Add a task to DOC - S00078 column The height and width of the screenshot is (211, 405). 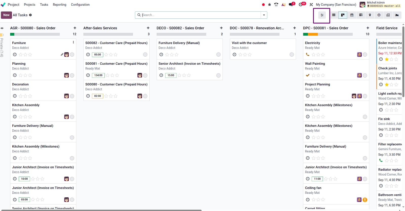click(295, 28)
